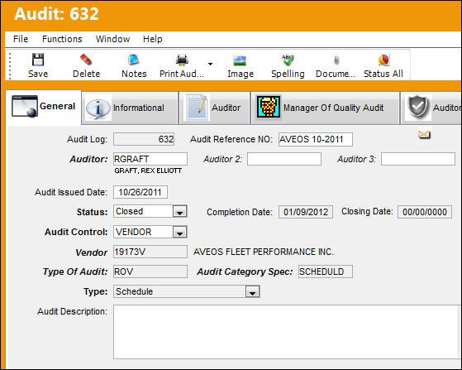
Task: Open the tab with shield checkmark icon
Action: 431,108
